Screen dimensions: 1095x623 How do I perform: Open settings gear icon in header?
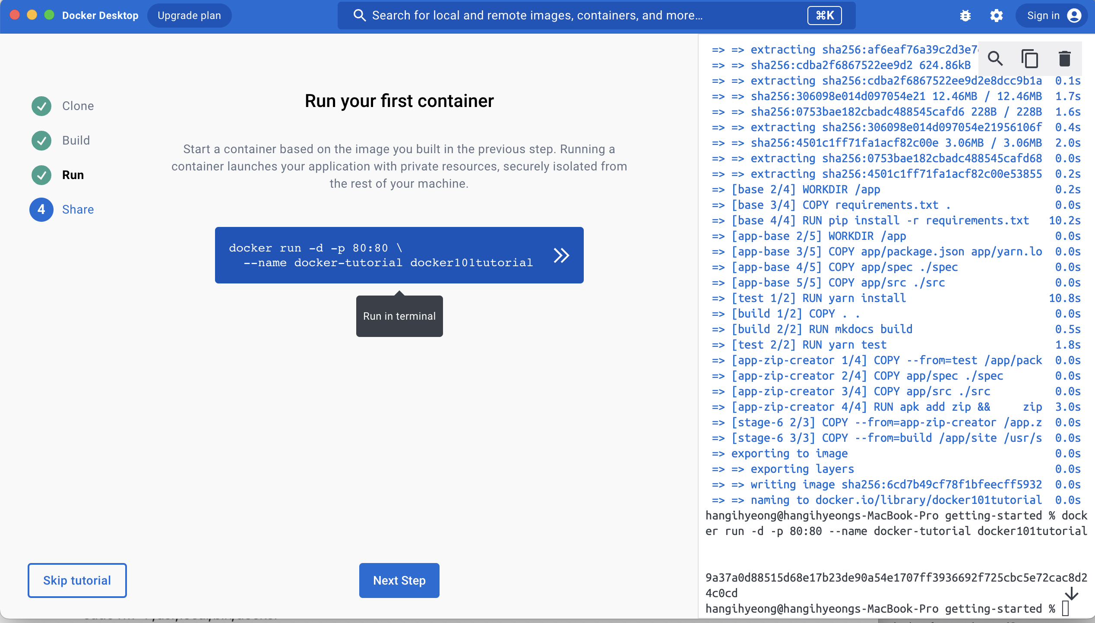coord(996,16)
